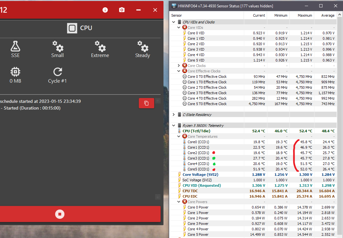Image resolution: width=343 pixels, height=238 pixels.
Task: Collapse the Core Powers group
Action: [179, 202]
